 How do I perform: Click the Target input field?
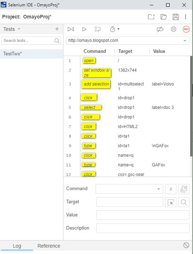pyautogui.click(x=130, y=202)
